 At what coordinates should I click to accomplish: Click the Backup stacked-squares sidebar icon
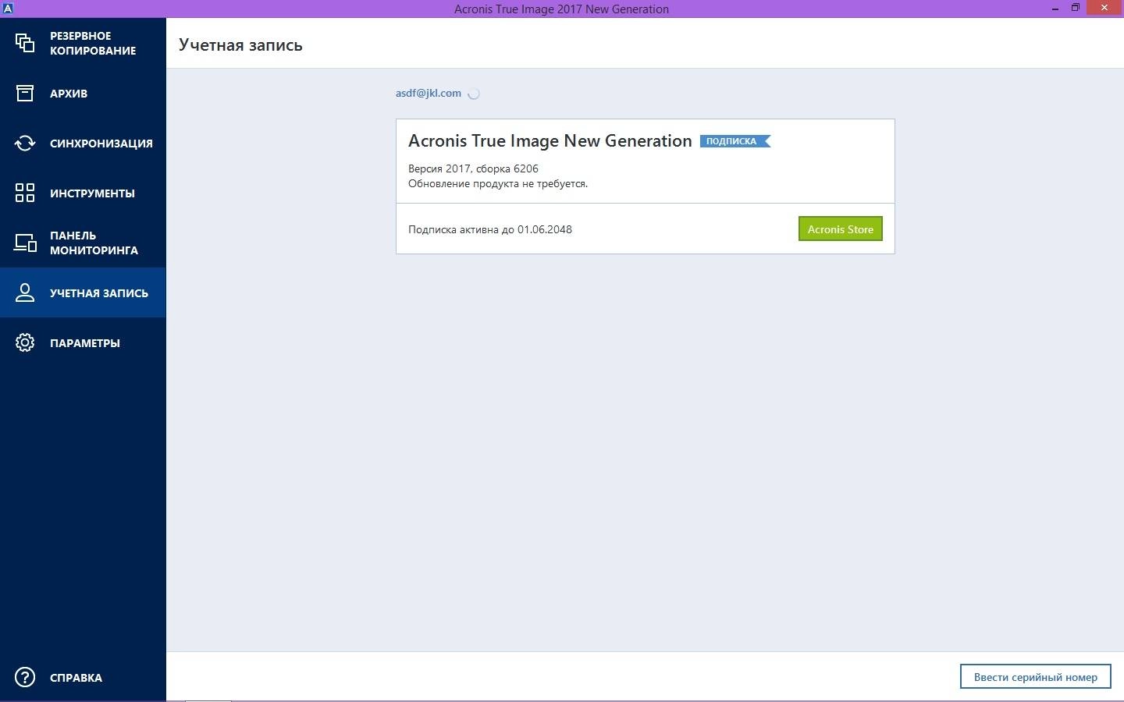pos(25,43)
